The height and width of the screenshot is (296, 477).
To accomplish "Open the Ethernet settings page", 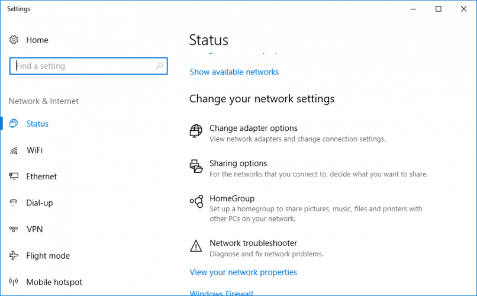I will tap(41, 176).
